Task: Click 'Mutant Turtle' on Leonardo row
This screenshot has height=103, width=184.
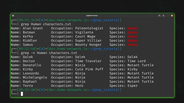Action: [x=141, y=73]
